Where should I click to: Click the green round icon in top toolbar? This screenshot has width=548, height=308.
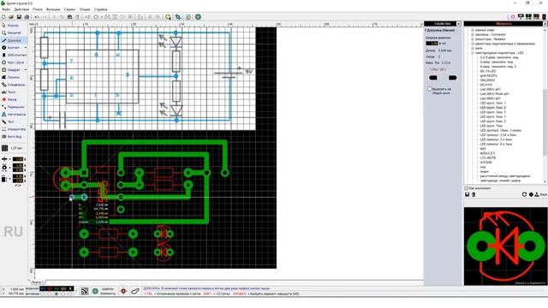pyautogui.click(x=198, y=17)
